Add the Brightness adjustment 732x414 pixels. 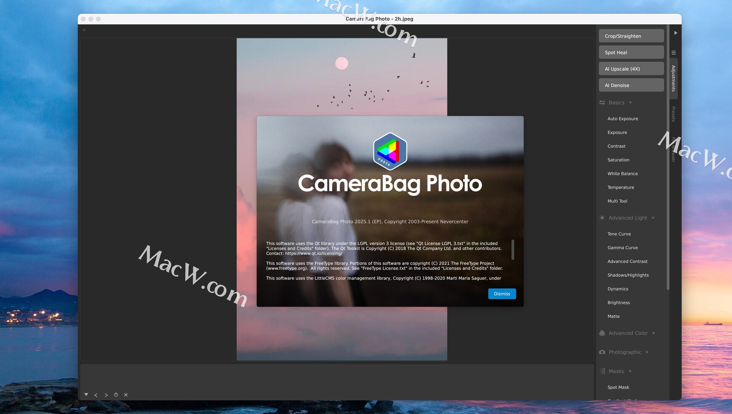click(618, 302)
